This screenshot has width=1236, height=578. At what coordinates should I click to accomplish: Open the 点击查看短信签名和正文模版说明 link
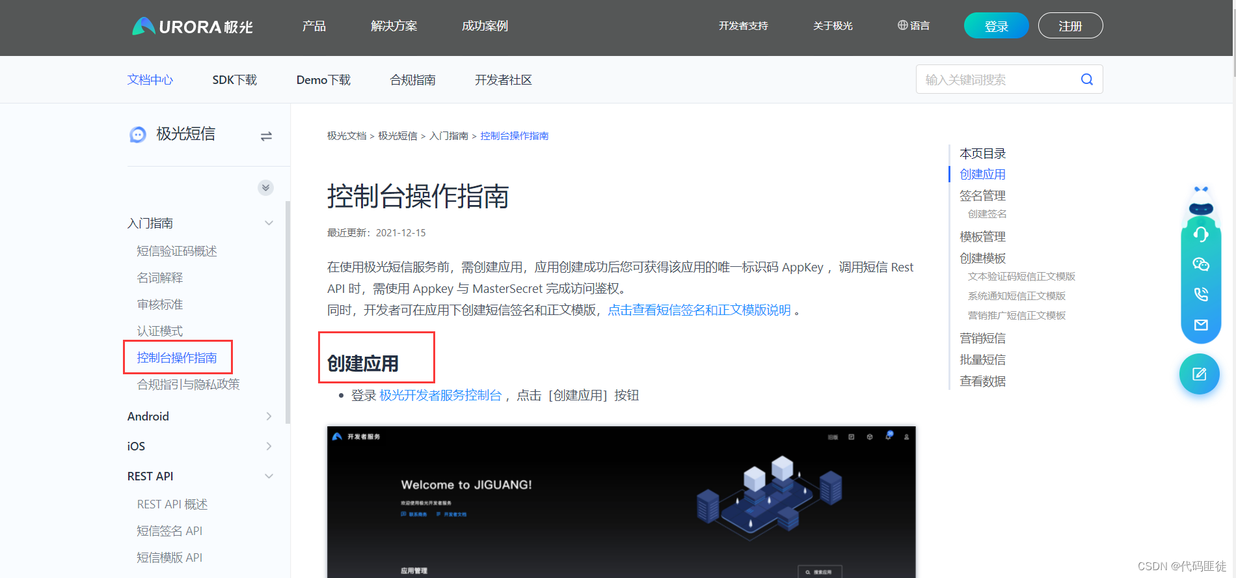point(699,310)
